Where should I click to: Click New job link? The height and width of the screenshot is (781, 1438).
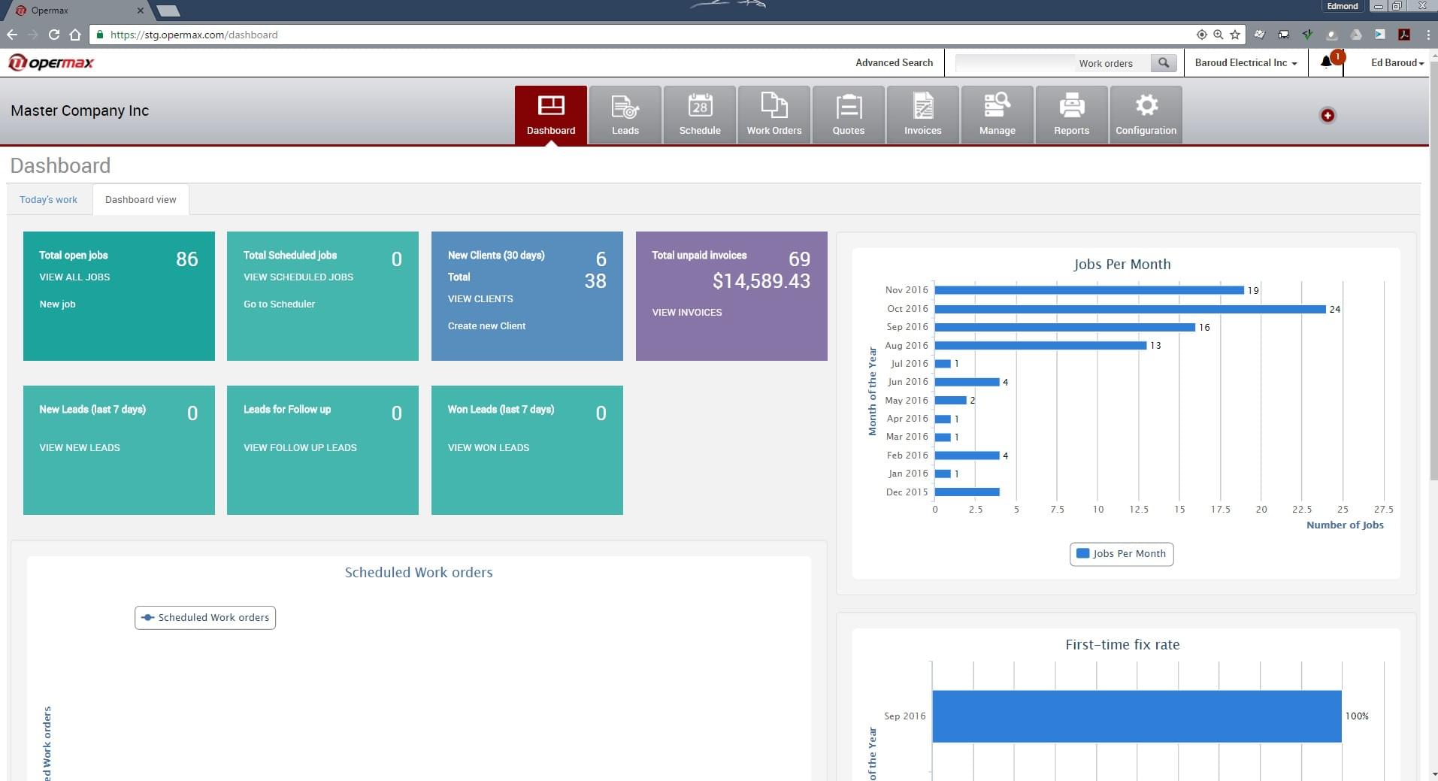coord(57,304)
